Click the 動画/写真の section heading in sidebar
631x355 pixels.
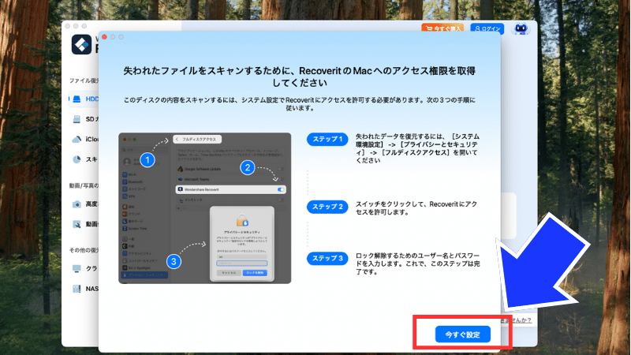(84, 185)
